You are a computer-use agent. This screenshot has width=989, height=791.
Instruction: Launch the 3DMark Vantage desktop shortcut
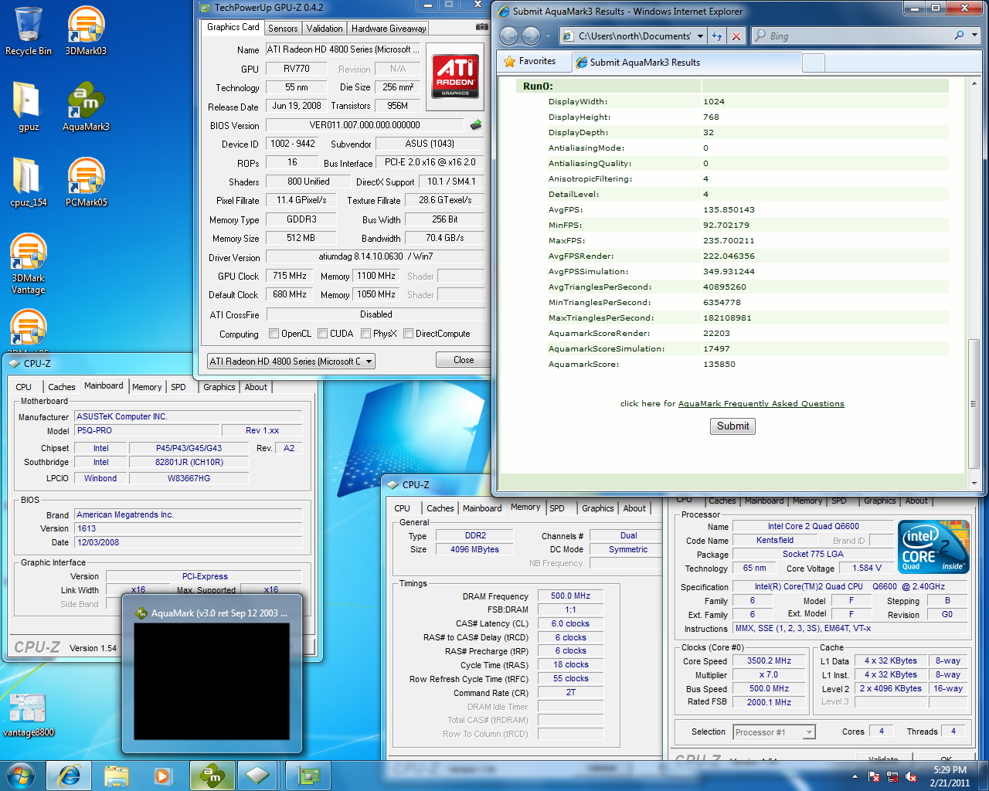tap(29, 263)
